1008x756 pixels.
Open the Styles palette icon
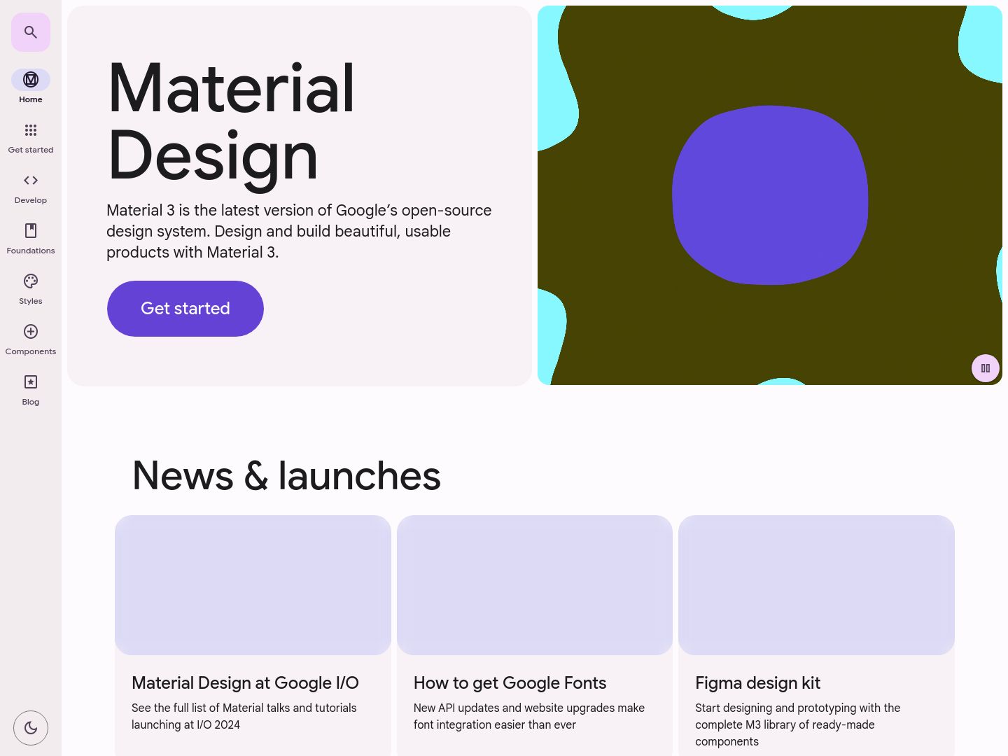31,281
